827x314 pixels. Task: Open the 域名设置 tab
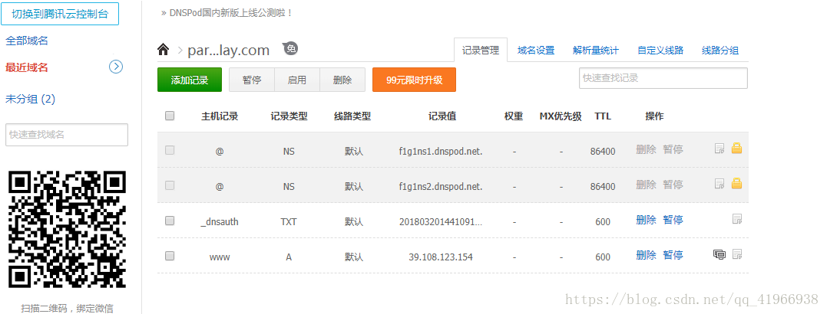click(x=536, y=51)
